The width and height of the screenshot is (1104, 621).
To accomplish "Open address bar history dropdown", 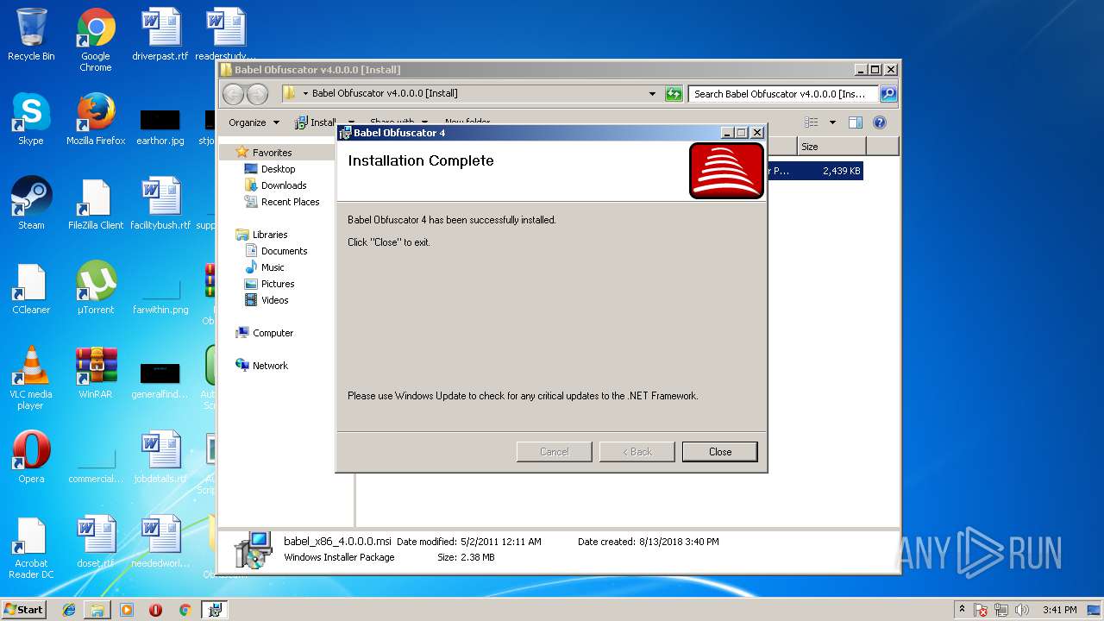I will pos(652,94).
